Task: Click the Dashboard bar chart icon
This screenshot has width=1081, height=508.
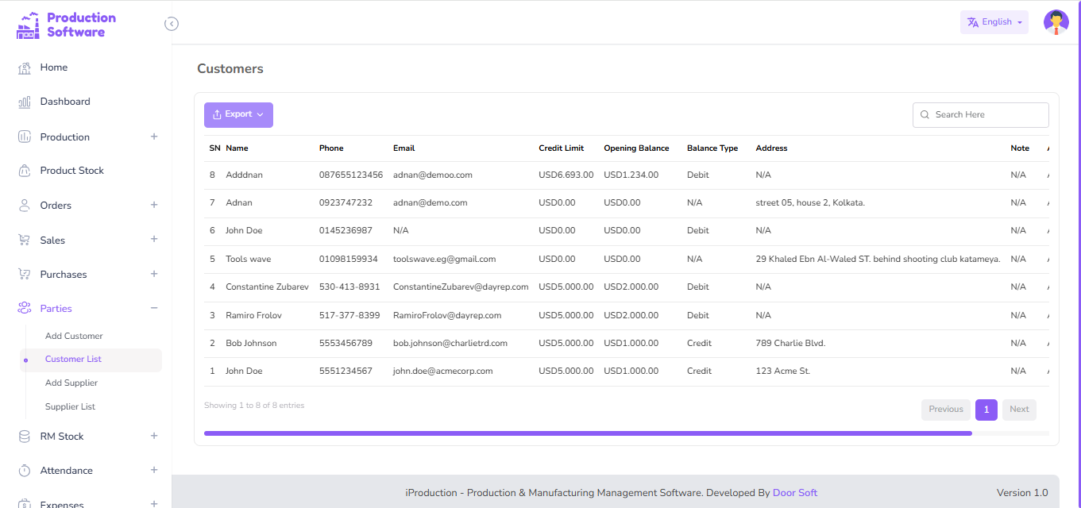Action: click(x=25, y=102)
